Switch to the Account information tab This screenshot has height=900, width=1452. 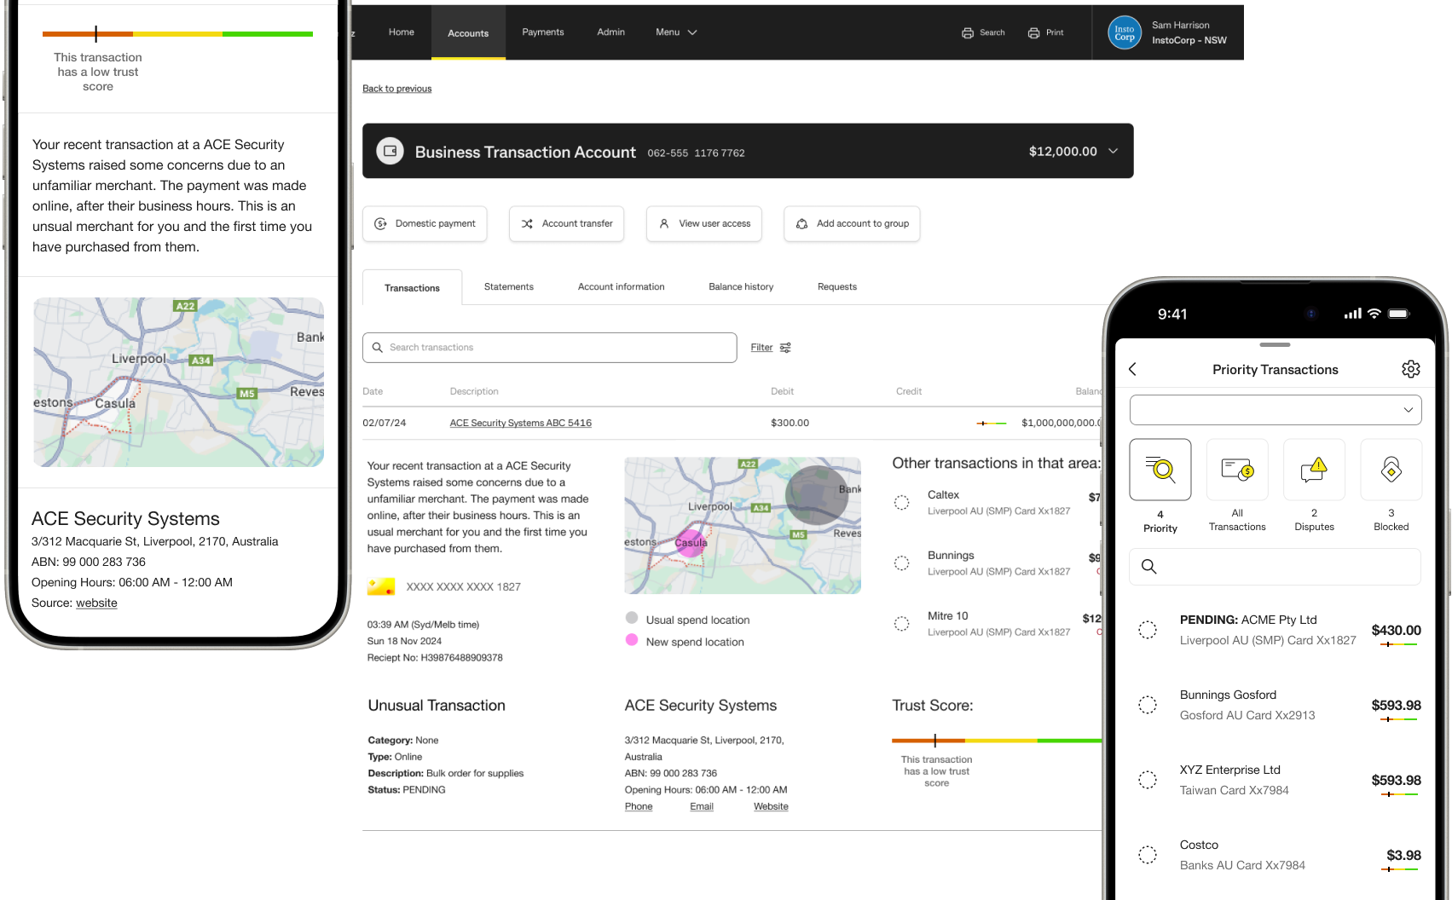622,287
